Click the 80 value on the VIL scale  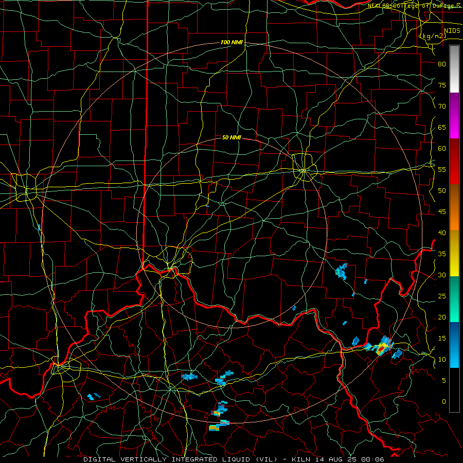442,64
